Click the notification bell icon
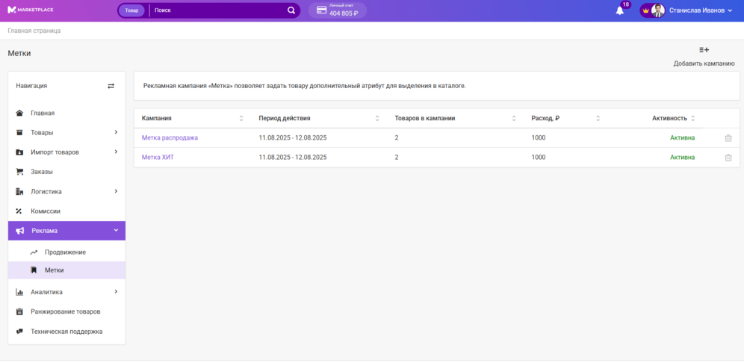744x363 pixels. tap(619, 10)
